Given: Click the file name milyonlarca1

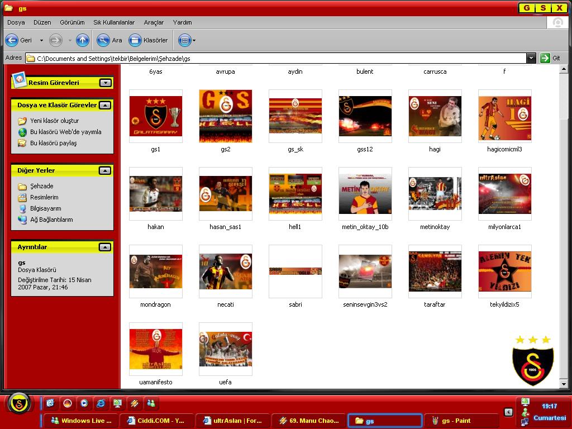Looking at the screenshot, I should pos(504,227).
